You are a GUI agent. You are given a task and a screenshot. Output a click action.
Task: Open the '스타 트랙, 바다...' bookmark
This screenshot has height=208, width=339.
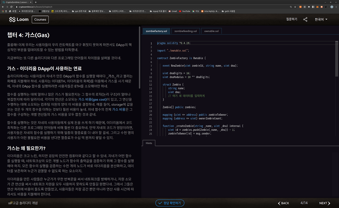(61, 11)
